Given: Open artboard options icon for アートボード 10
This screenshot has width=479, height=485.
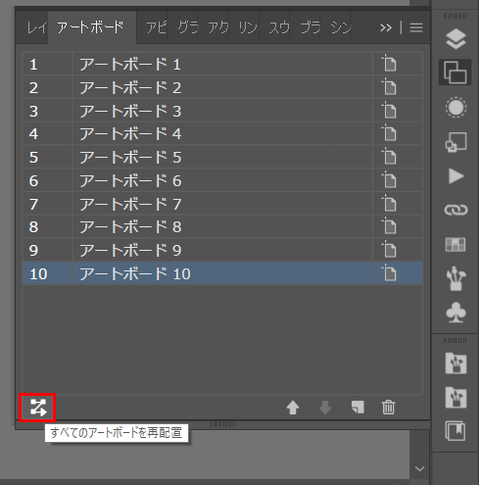Looking at the screenshot, I should 389,273.
